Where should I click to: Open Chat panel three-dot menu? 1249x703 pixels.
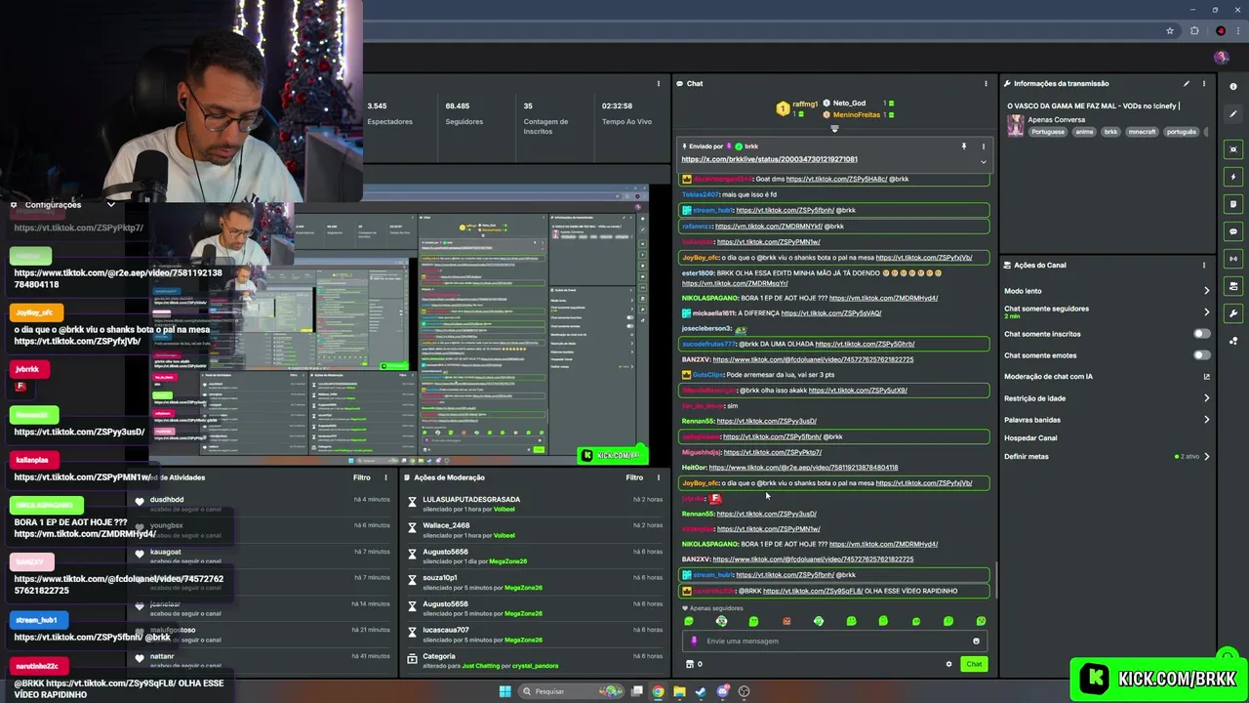point(986,84)
